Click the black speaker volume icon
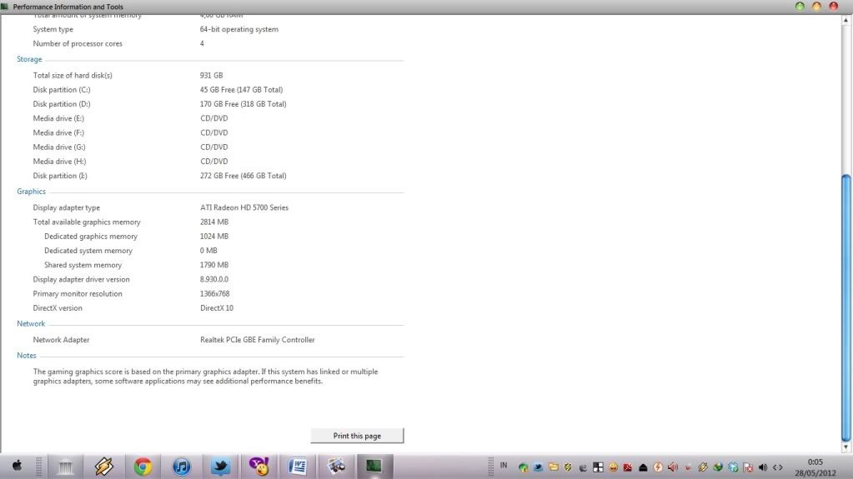The height and width of the screenshot is (479, 853). (763, 467)
